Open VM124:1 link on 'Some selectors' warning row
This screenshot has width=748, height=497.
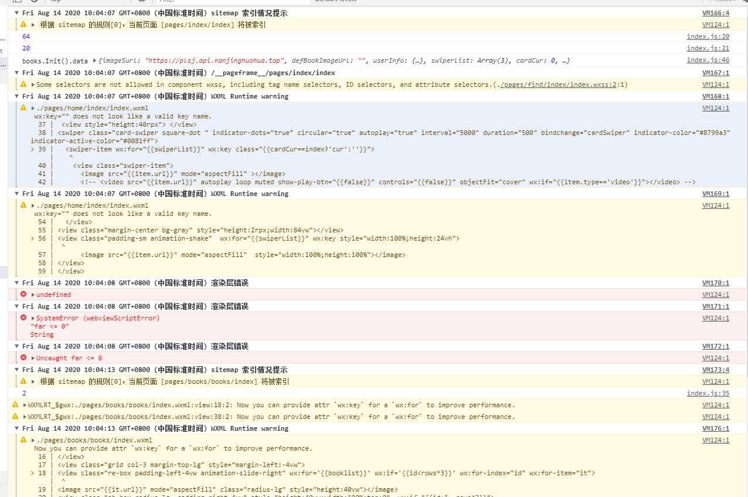tap(716, 84)
